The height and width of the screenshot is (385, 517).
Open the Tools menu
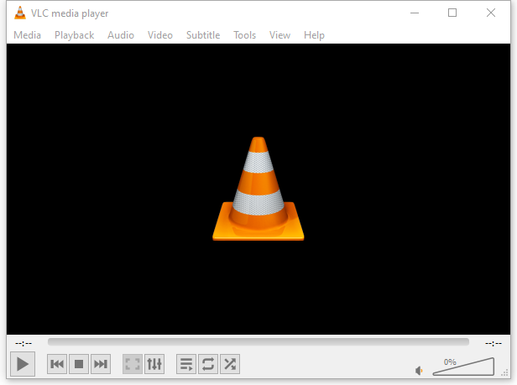245,35
